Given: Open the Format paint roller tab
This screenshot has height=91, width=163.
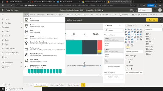Looking at the screenshot, I should point(132,45).
